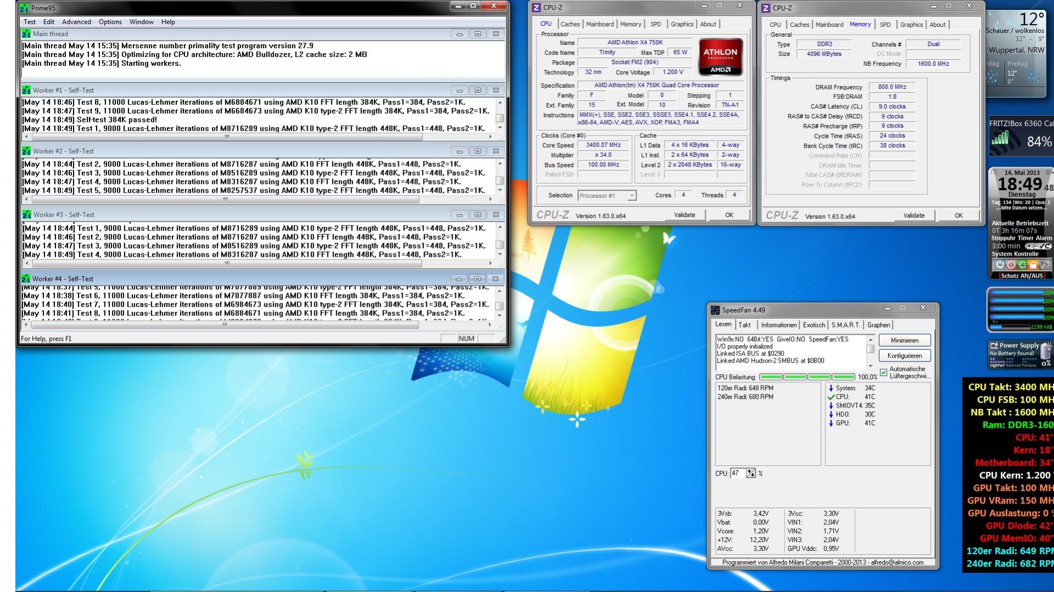Click Validate in the Memory tab CPU-Z window

pyautogui.click(x=914, y=216)
